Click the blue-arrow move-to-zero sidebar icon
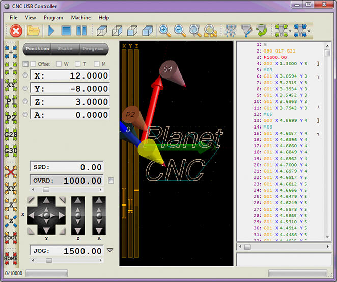The width and height of the screenshot is (337, 282). (11, 52)
